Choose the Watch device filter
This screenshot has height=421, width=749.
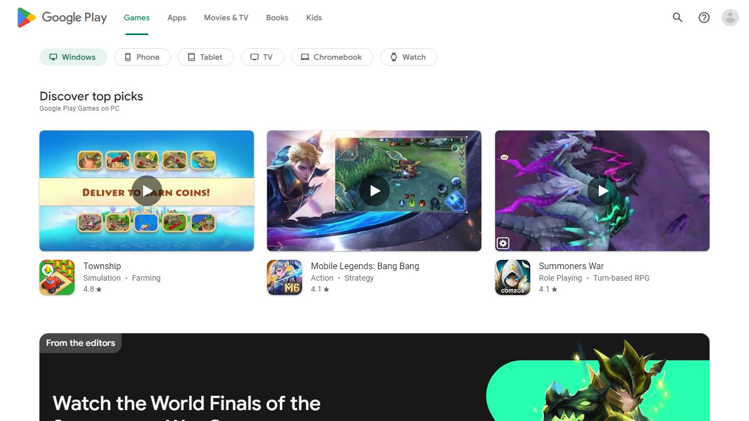(x=408, y=57)
